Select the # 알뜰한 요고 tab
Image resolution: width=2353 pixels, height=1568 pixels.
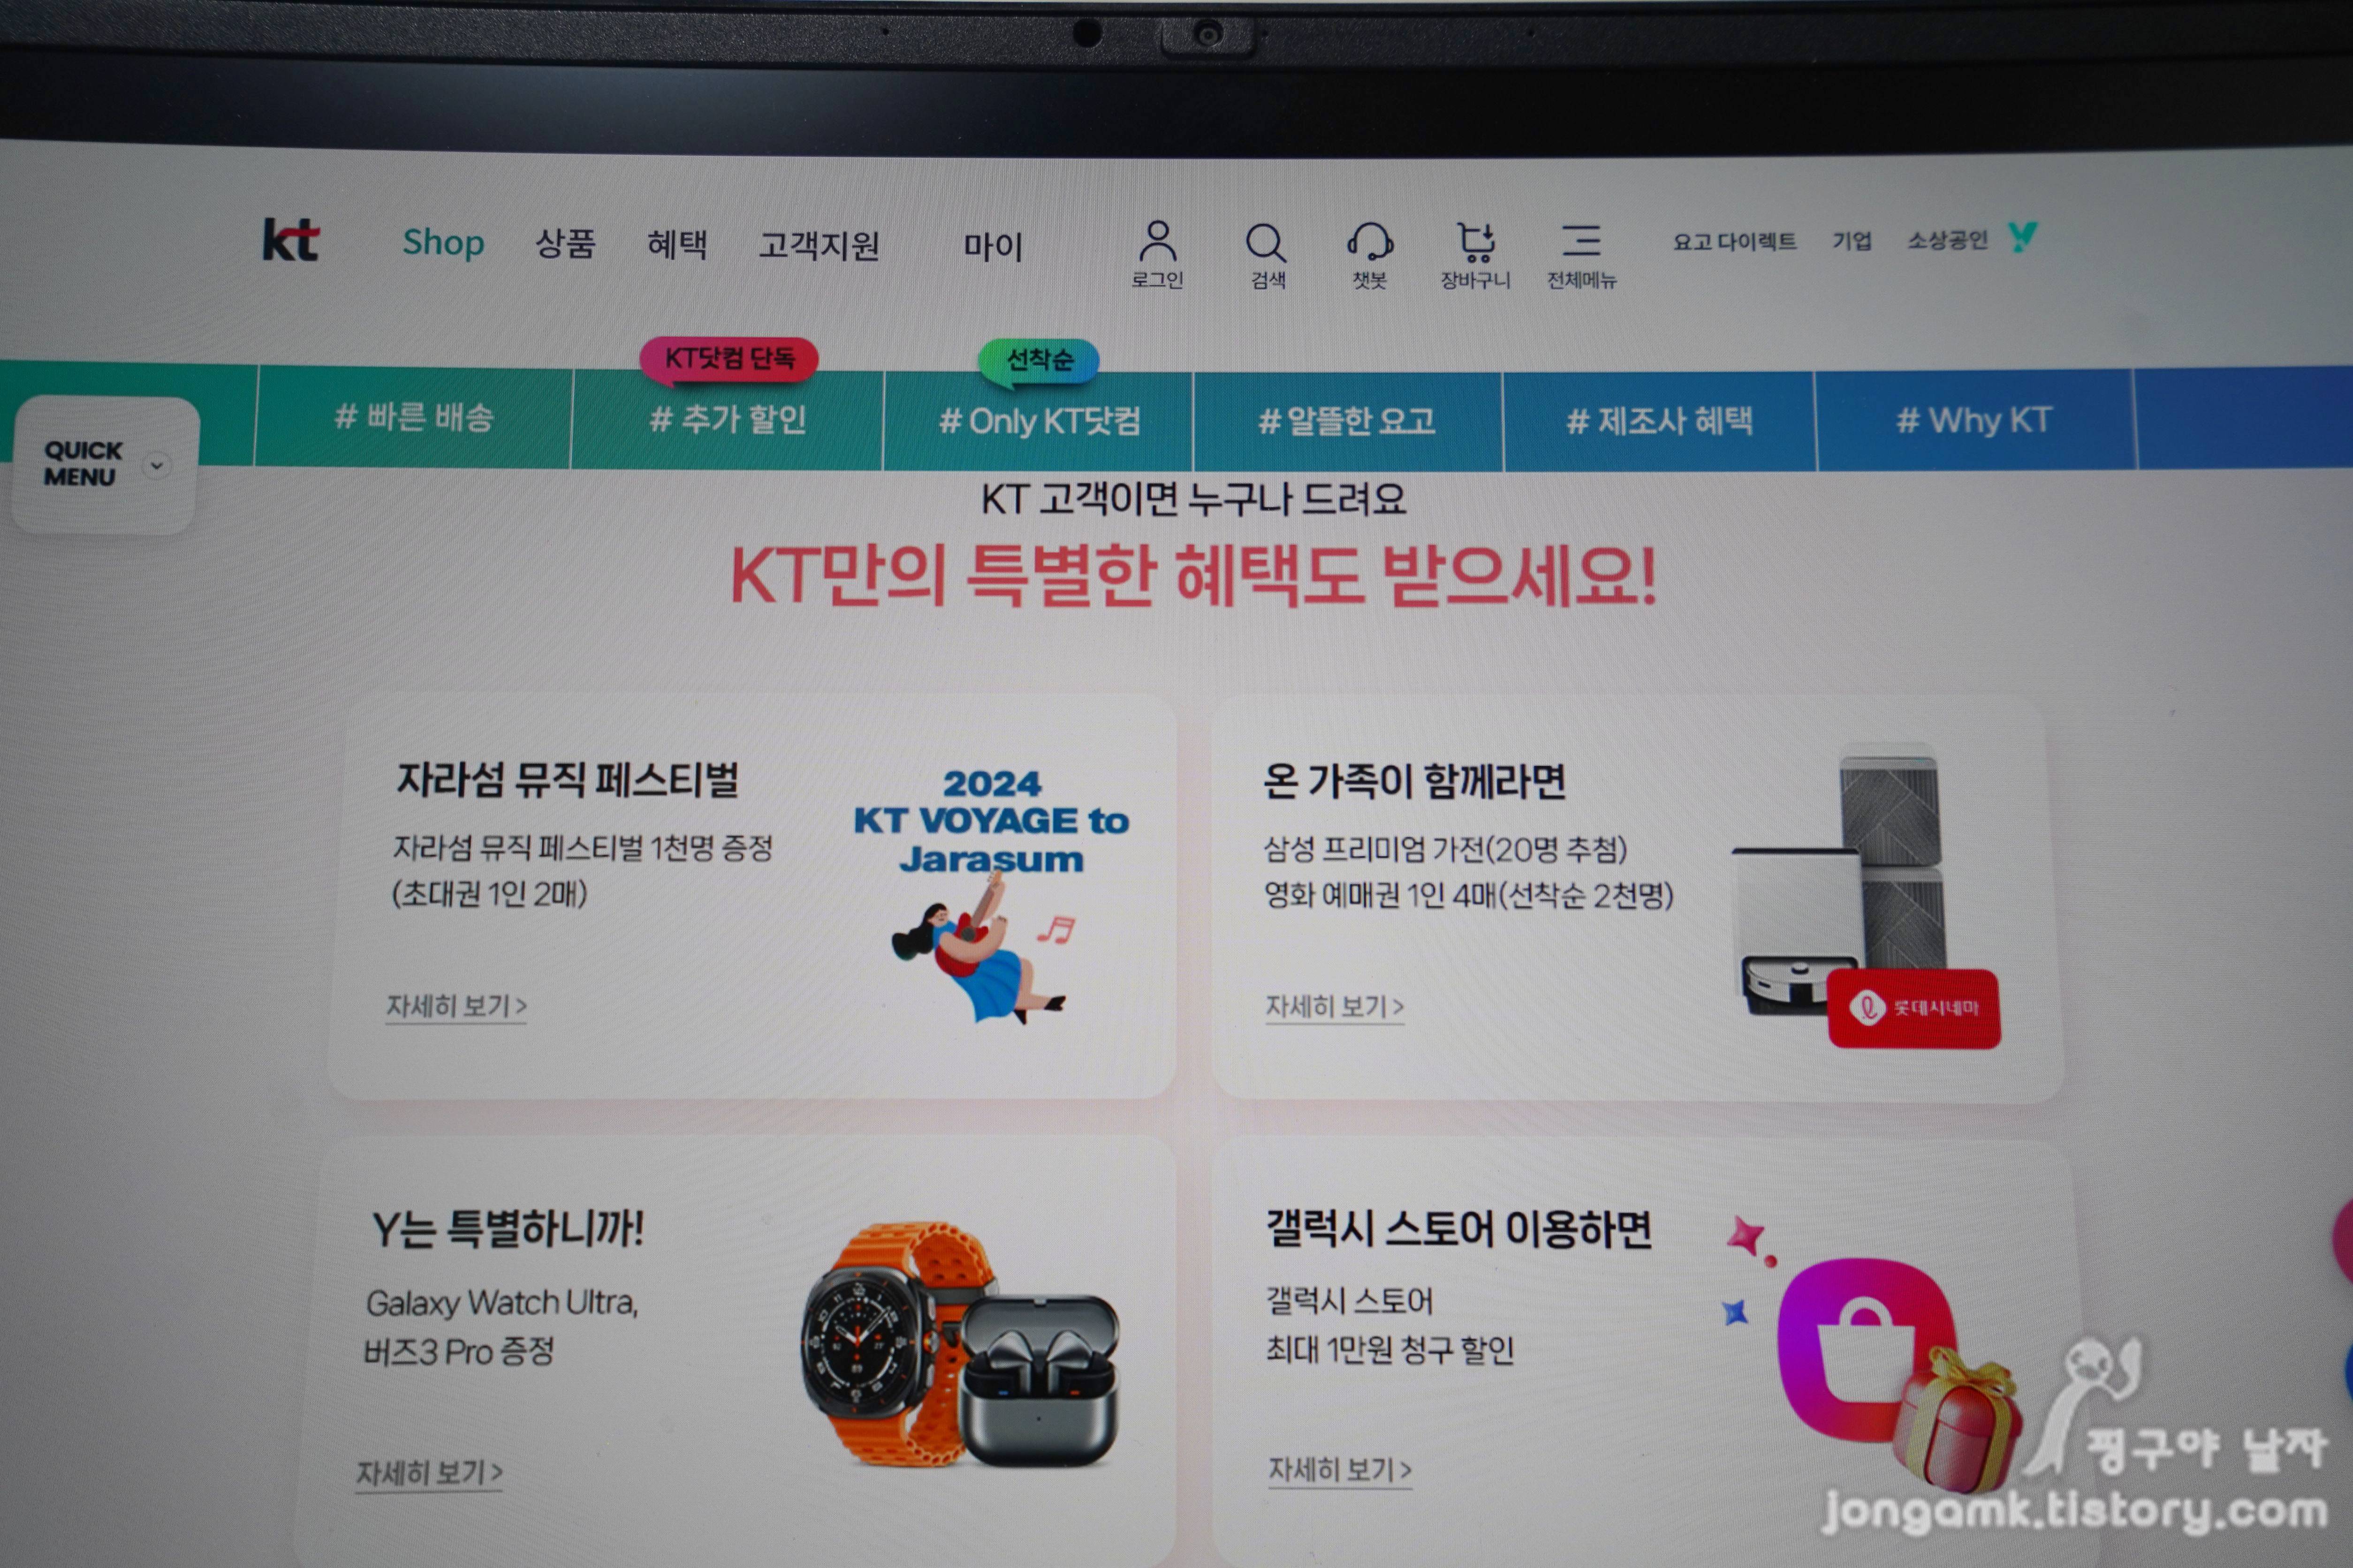(x=1347, y=421)
